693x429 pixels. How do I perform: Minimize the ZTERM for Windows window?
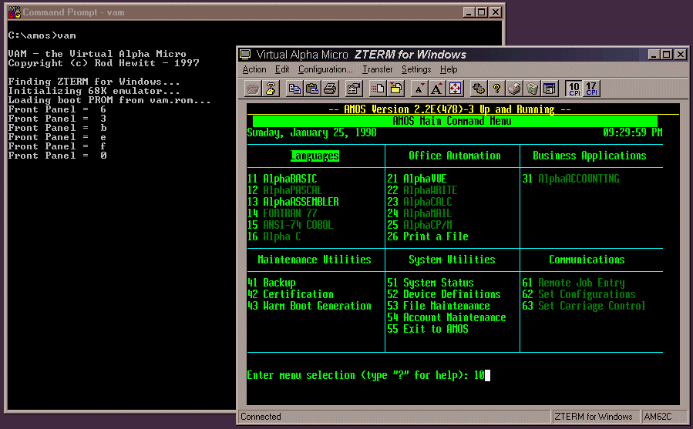coord(654,55)
